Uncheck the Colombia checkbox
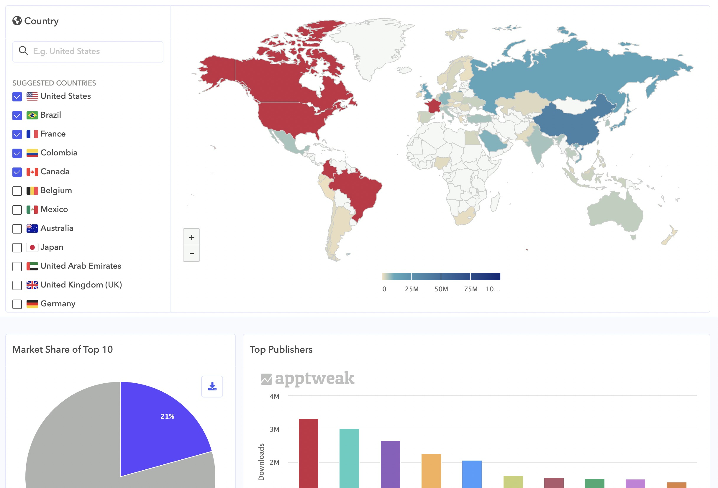The image size is (718, 488). coord(17,153)
